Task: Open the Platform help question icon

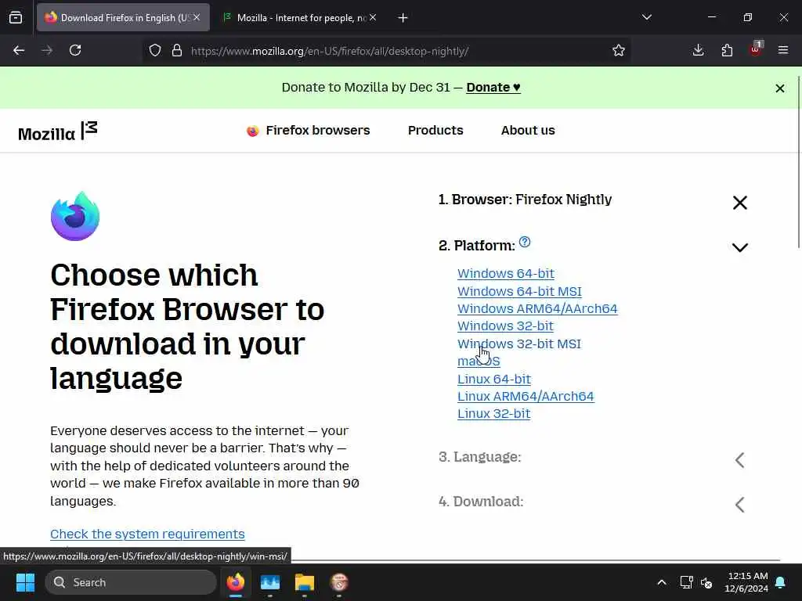Action: click(x=525, y=242)
